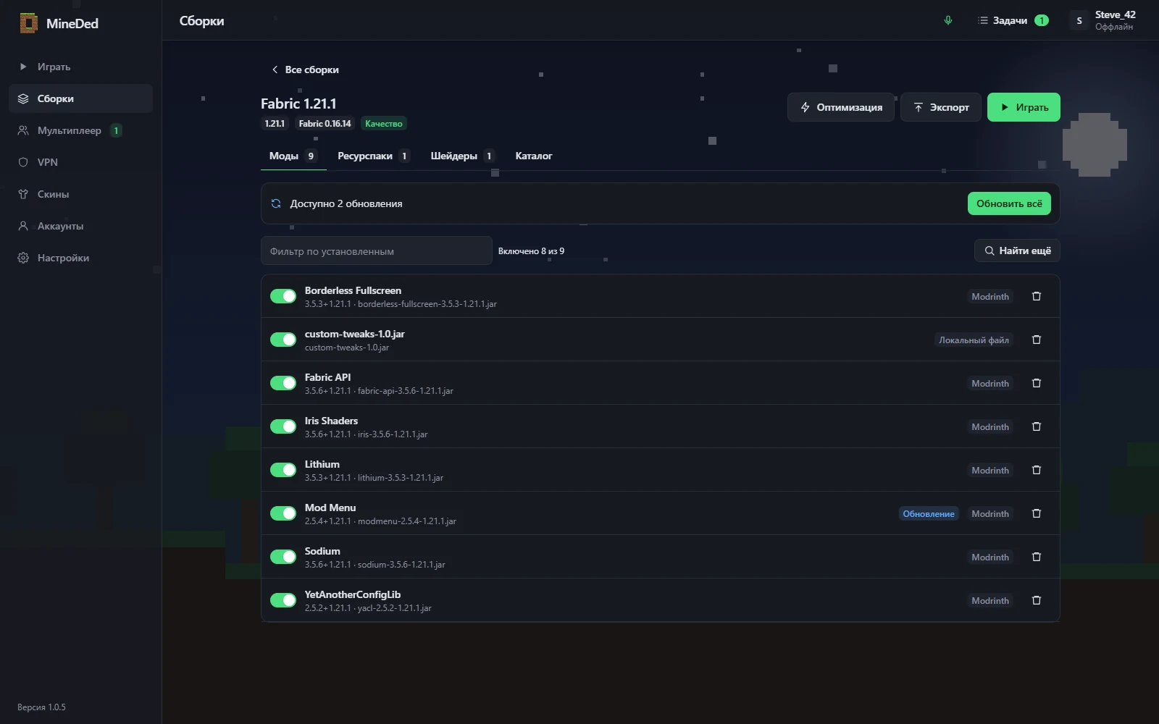1159x724 pixels.
Task: Click Найти ещё search button
Action: click(x=1017, y=251)
